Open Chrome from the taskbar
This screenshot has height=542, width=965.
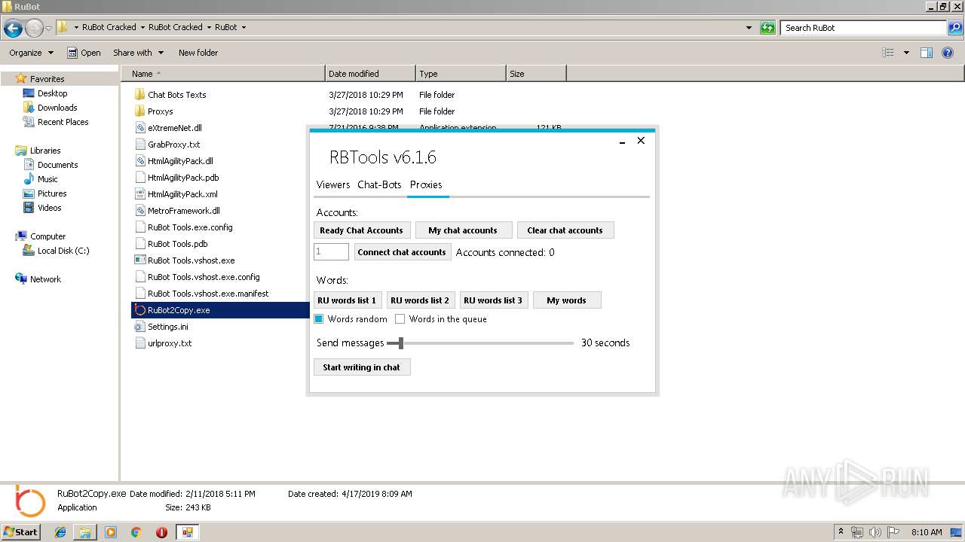click(136, 532)
